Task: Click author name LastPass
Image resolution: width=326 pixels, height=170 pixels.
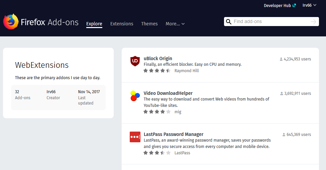Action: tap(182, 153)
